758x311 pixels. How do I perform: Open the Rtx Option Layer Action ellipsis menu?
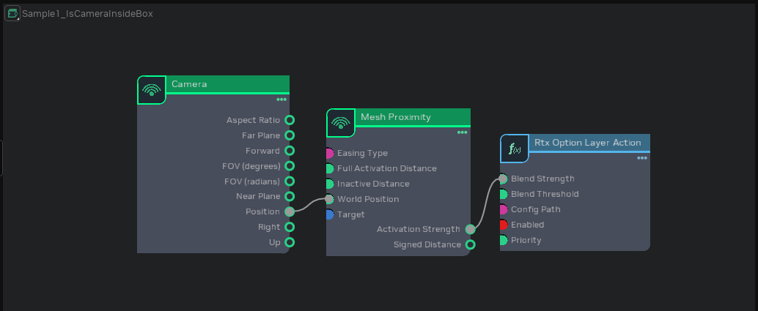(642, 158)
